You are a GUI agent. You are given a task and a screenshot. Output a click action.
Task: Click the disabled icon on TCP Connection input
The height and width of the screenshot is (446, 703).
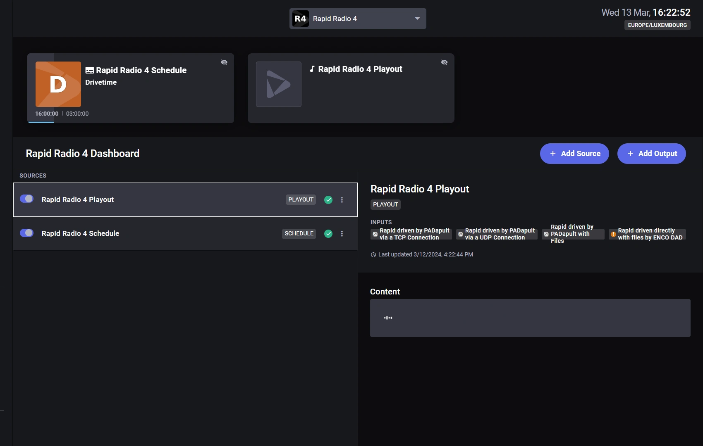tap(375, 234)
